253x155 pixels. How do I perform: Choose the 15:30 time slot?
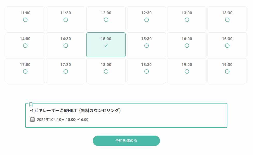pos(146,45)
